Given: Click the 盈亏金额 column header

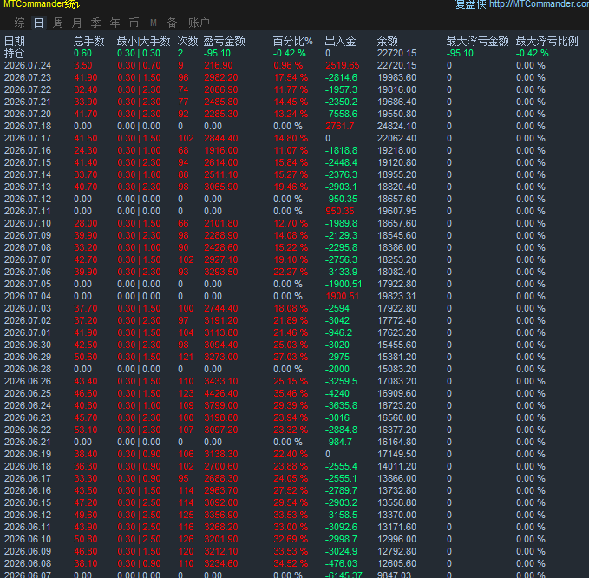Looking at the screenshot, I should (x=225, y=41).
